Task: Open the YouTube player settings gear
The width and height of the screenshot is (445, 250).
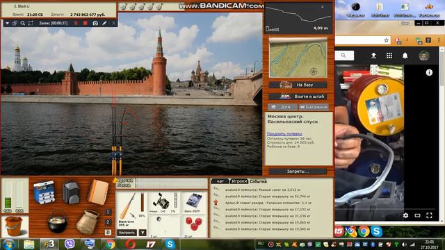Action: (405, 215)
